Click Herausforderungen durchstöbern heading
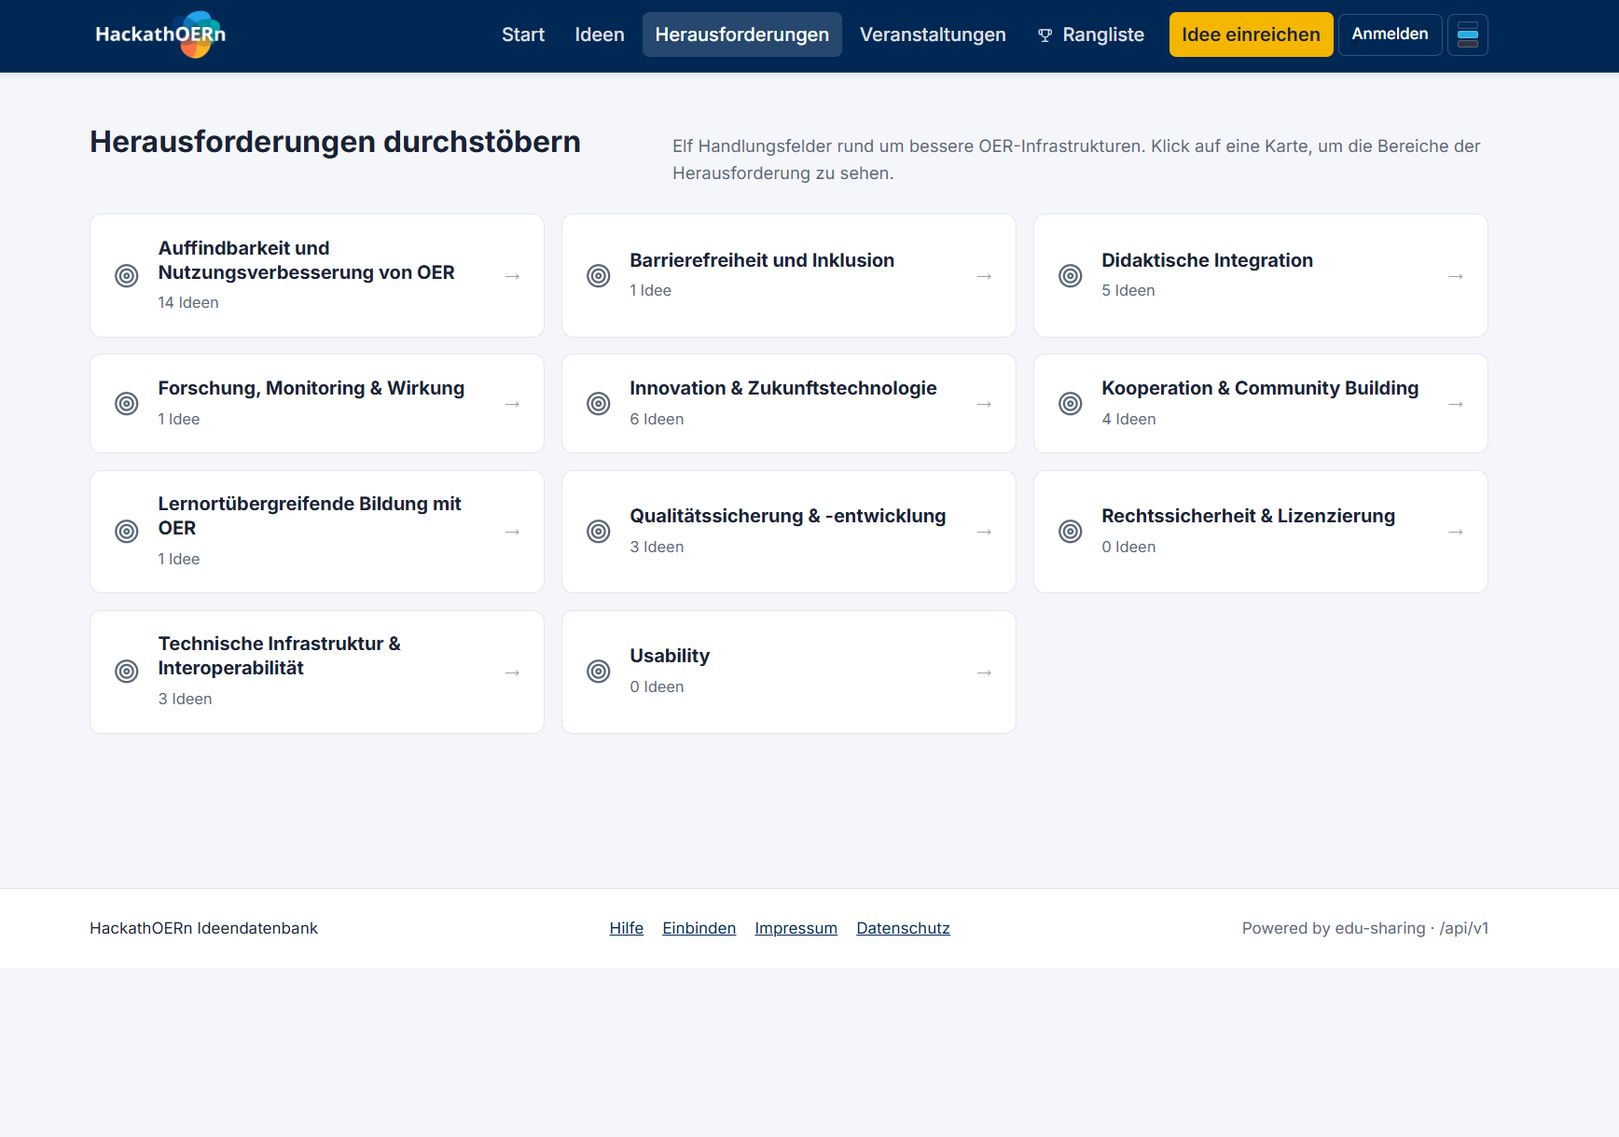This screenshot has width=1619, height=1137. (x=335, y=142)
